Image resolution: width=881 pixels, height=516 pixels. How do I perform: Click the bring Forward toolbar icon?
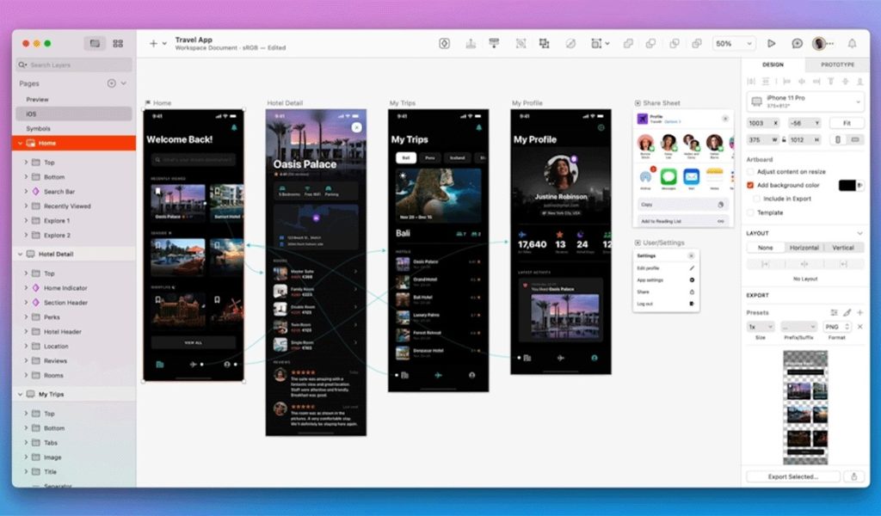click(x=471, y=43)
